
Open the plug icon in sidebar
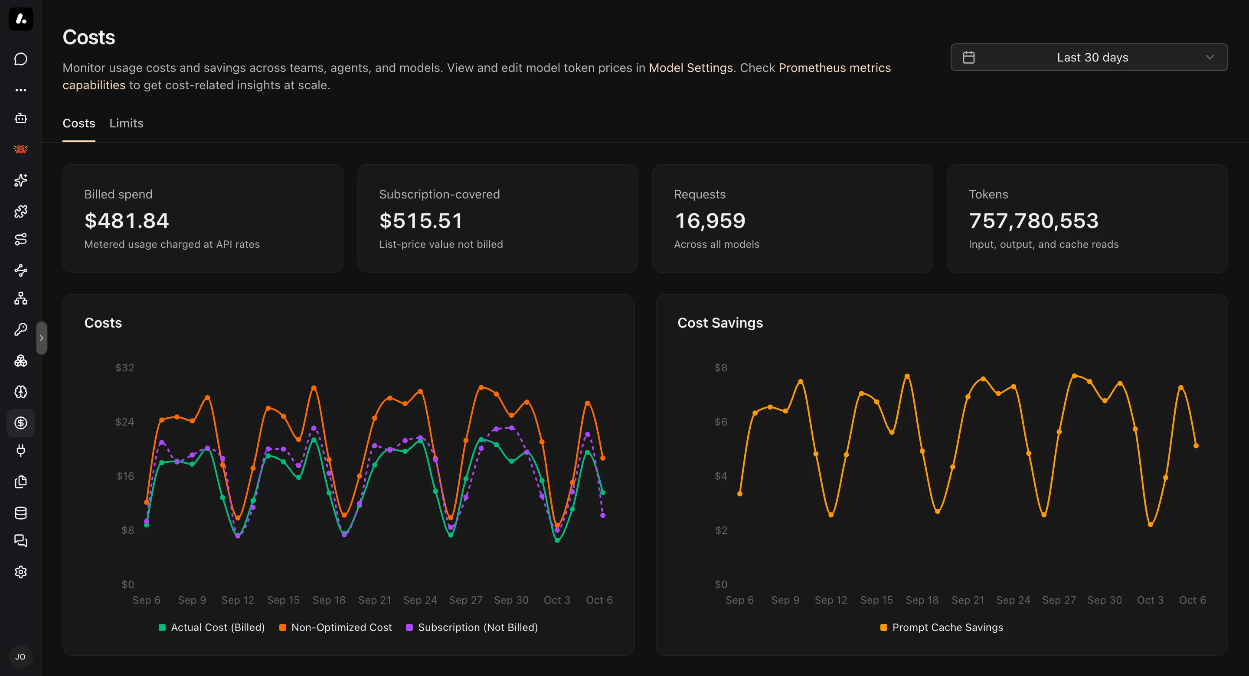tap(21, 451)
